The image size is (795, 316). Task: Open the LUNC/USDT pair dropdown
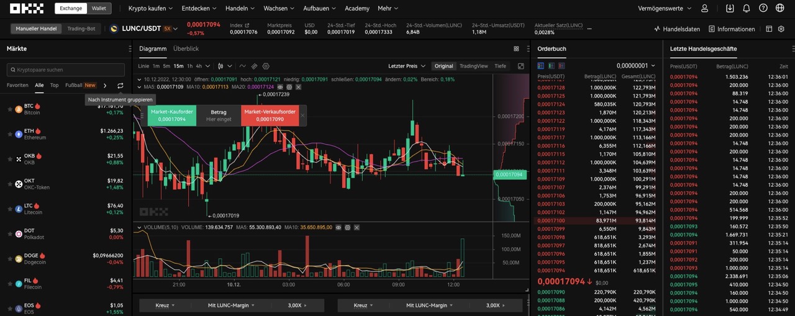[176, 29]
